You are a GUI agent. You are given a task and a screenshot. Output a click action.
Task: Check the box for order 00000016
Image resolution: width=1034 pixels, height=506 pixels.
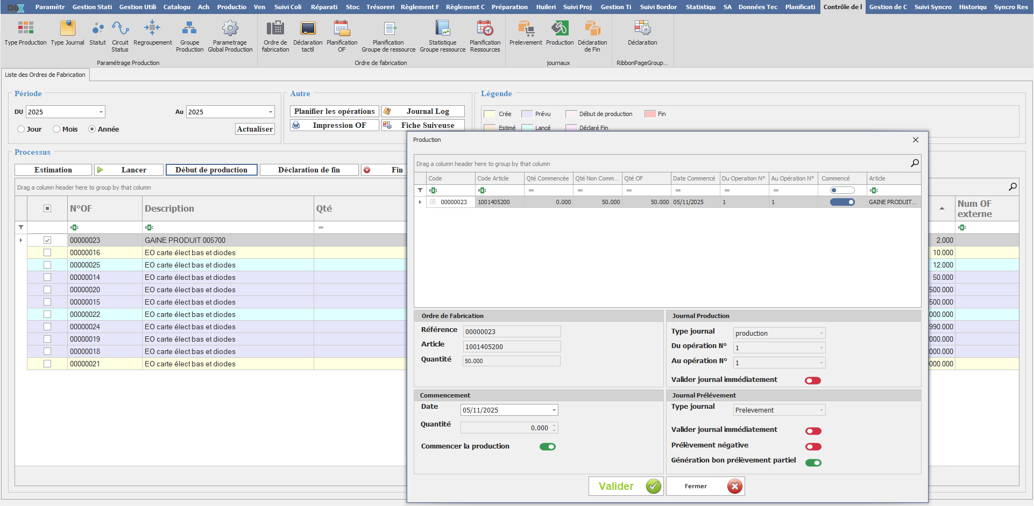click(47, 252)
